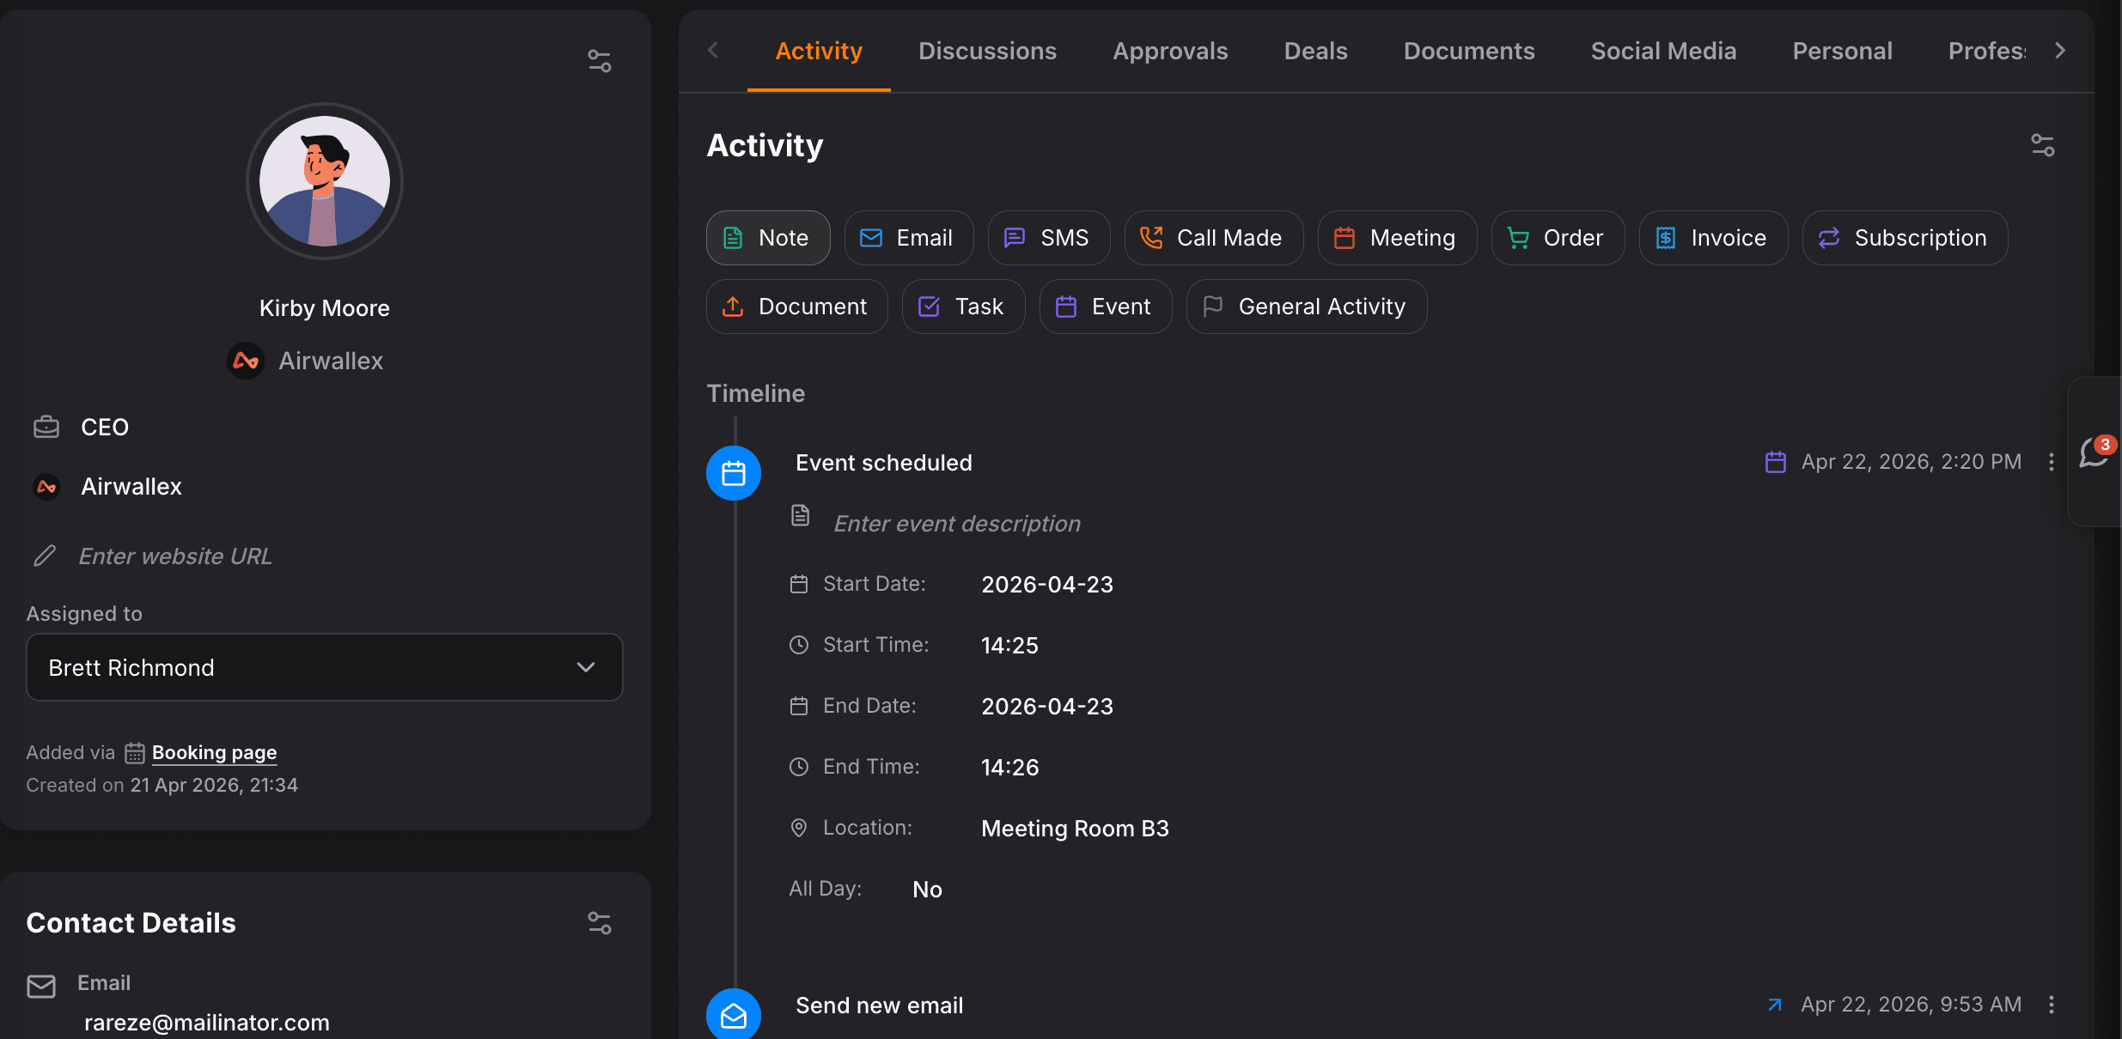Click the Send new email timeline icon
The height and width of the screenshot is (1039, 2122).
point(733,1015)
